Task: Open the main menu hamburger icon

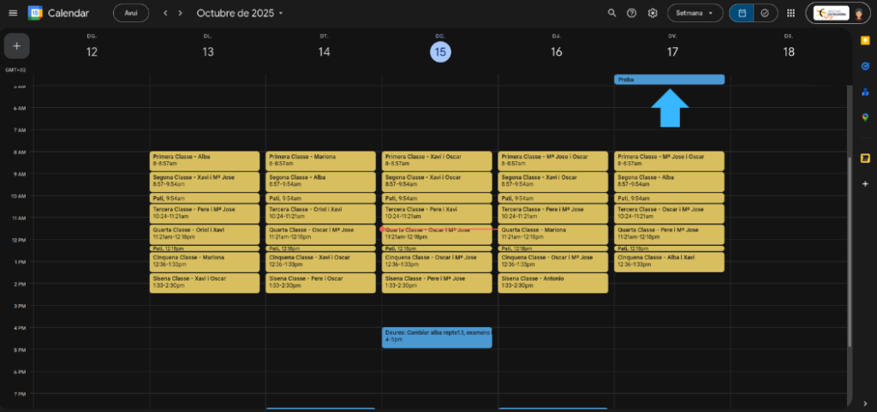Action: tap(12, 13)
